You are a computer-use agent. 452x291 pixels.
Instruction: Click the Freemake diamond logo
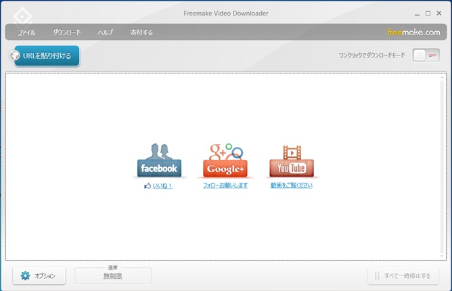pyautogui.click(x=22, y=16)
